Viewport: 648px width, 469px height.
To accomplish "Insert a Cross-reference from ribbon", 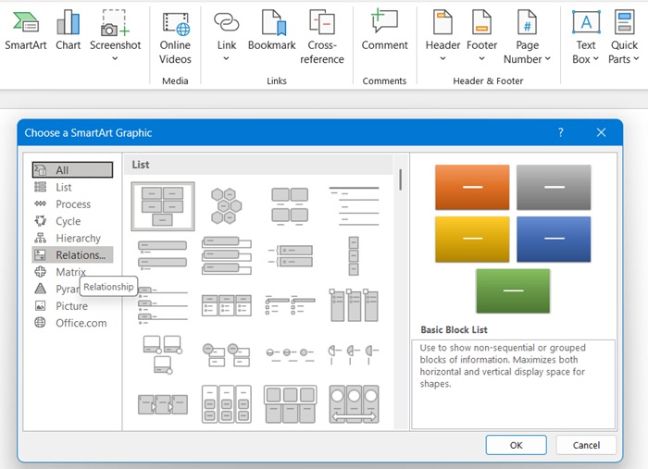I will [322, 37].
